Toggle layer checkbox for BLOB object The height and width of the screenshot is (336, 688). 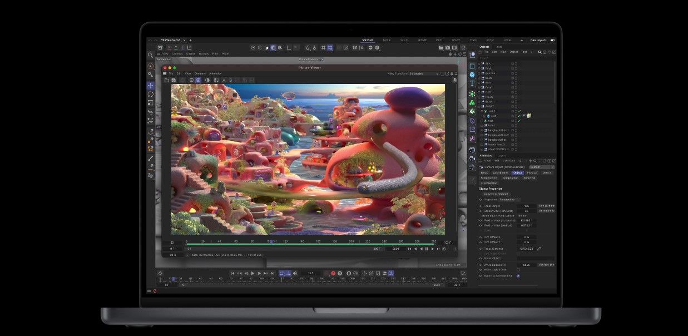pyautogui.click(x=512, y=78)
